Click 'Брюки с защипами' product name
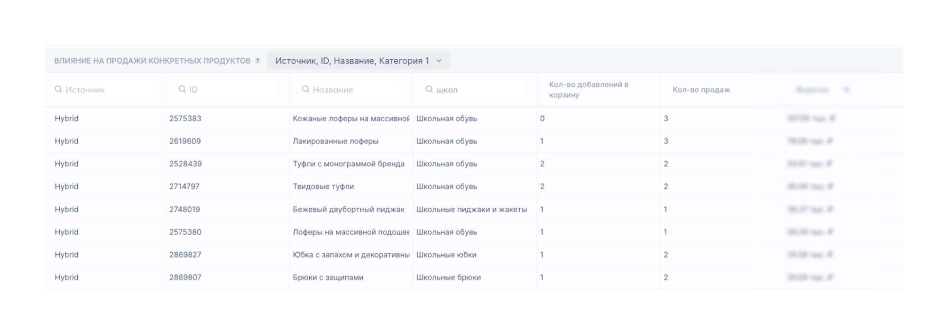Screen dimensions: 948x333 (x=328, y=277)
